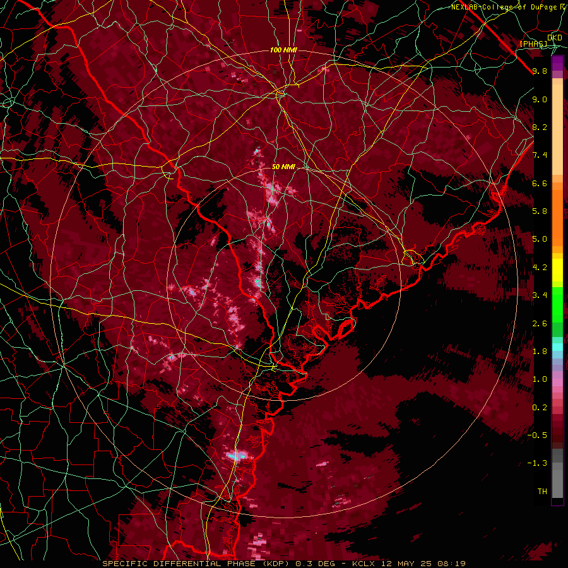
Task: Click the '-0.5' color scale value
Action: [x=537, y=435]
